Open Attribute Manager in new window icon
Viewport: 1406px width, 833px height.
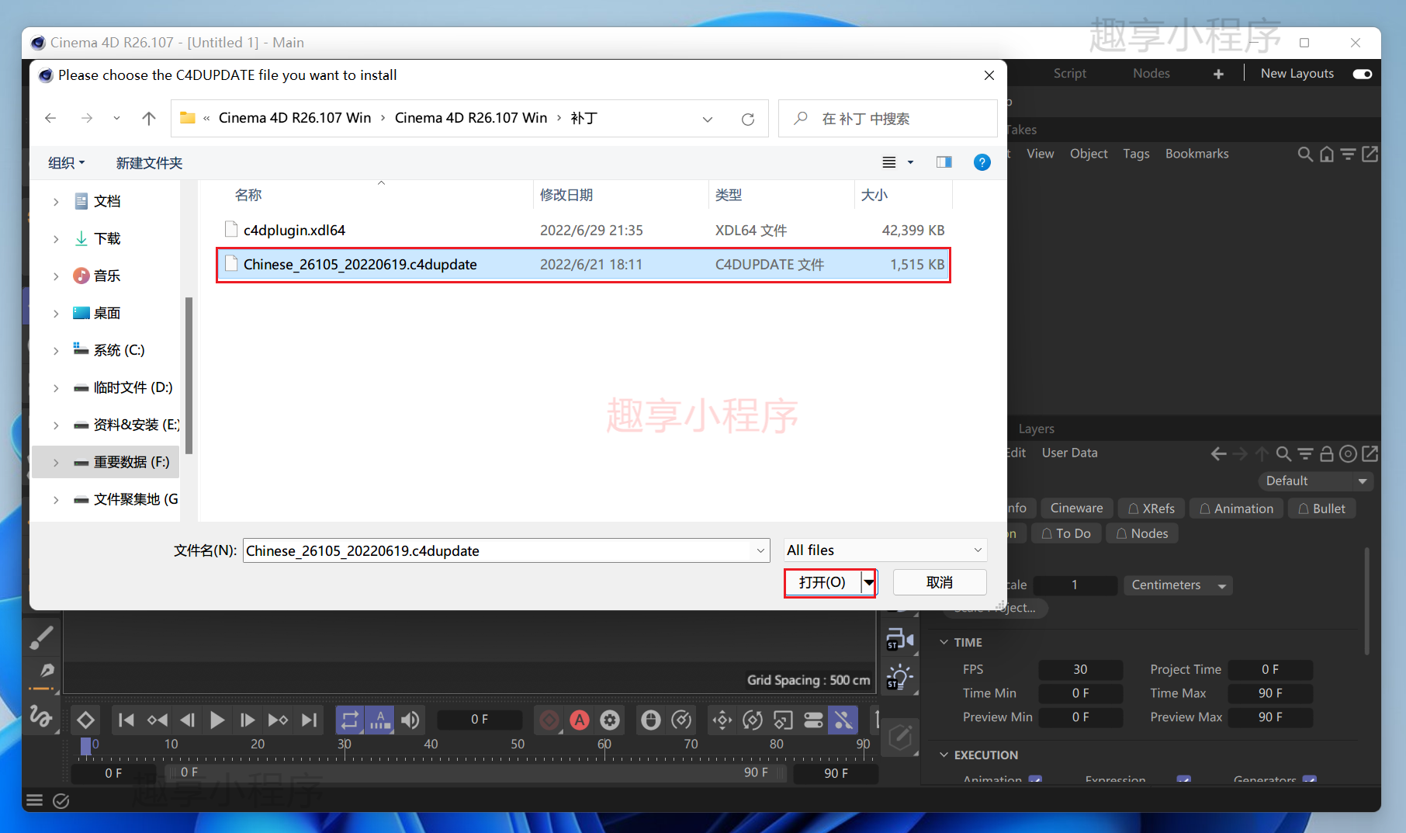1370,453
